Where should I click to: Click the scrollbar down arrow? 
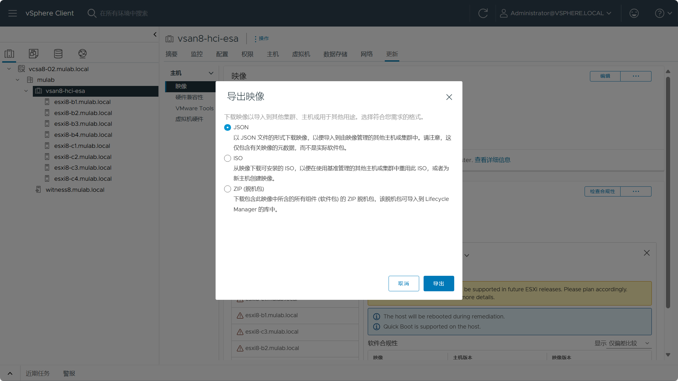pos(668,355)
